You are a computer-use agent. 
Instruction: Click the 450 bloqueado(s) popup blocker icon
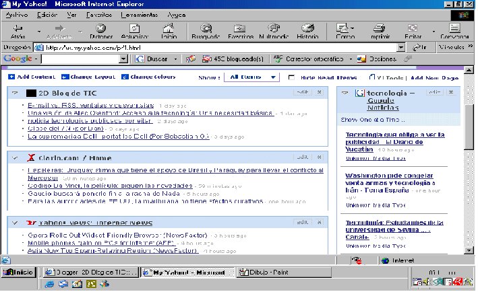[x=207, y=59]
